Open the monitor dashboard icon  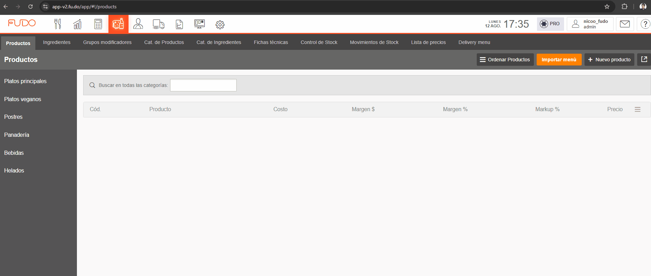tap(200, 24)
